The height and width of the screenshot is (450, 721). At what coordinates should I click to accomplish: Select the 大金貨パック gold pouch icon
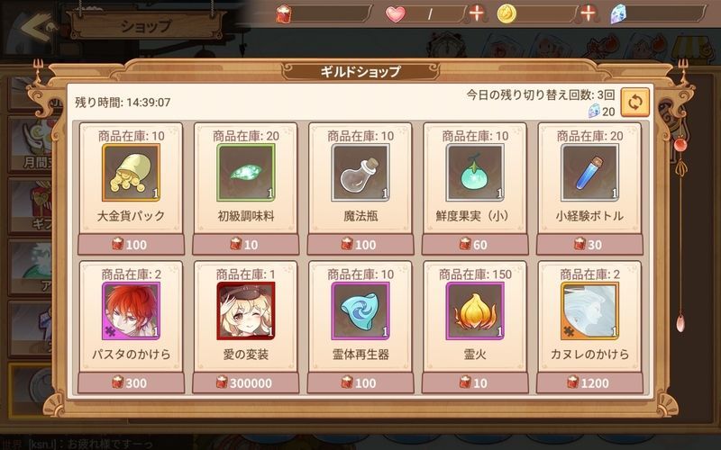pyautogui.click(x=131, y=173)
